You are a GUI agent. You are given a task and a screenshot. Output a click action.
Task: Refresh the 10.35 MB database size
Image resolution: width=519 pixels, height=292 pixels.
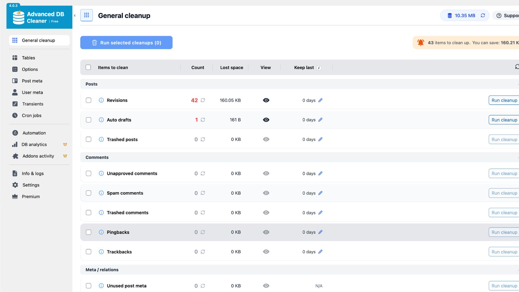click(x=483, y=15)
